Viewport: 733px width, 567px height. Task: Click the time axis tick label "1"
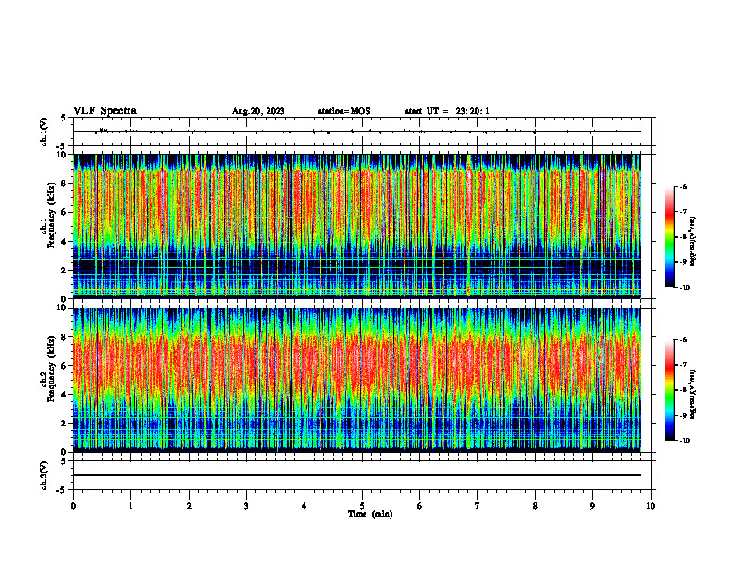pos(130,506)
